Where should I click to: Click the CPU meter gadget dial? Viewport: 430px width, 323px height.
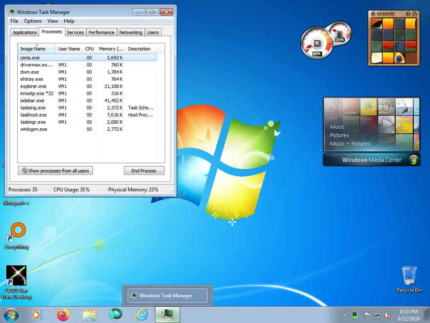coord(317,43)
